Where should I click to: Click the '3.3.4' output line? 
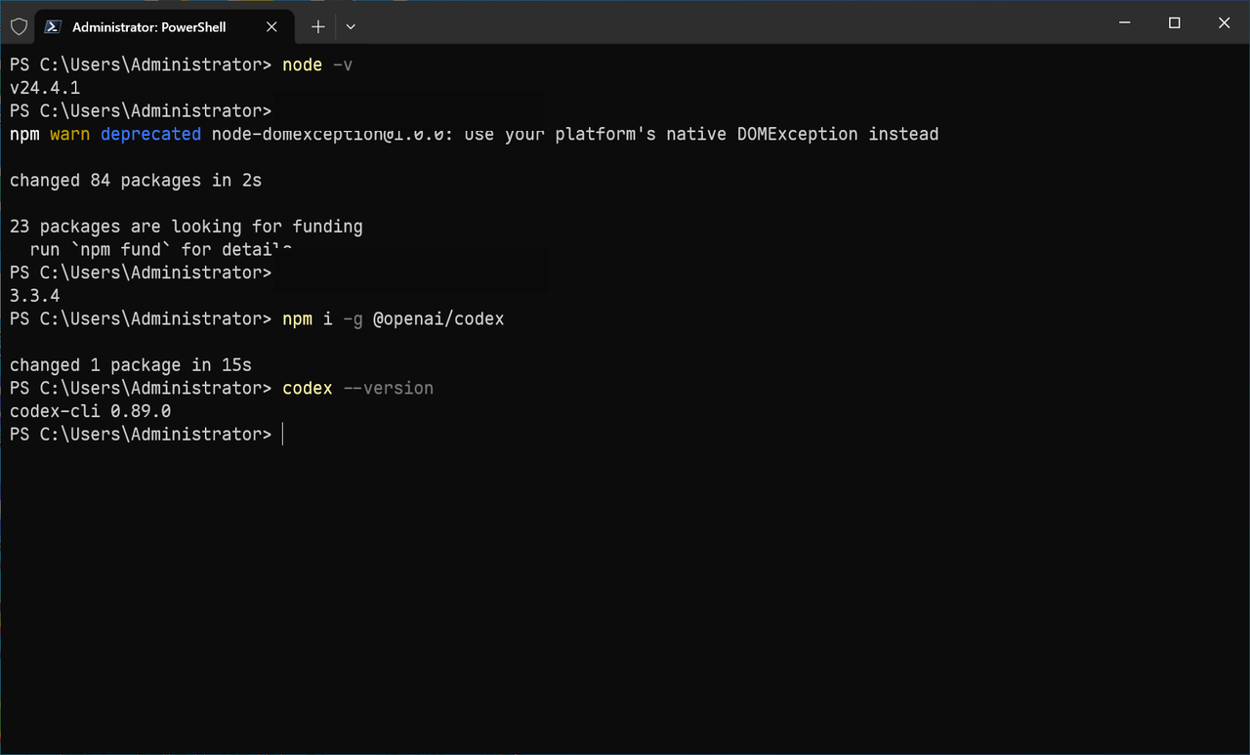[35, 295]
